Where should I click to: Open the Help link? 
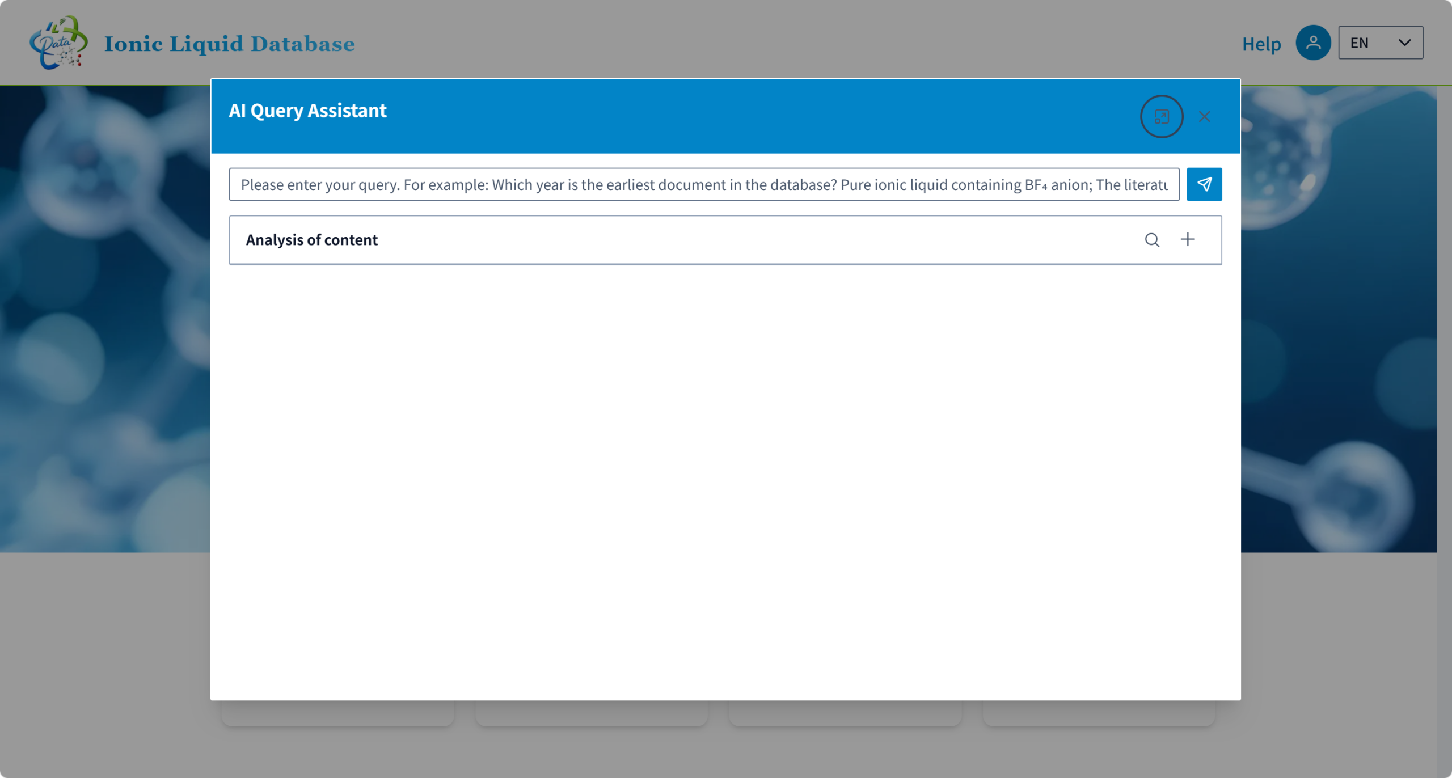(x=1261, y=44)
